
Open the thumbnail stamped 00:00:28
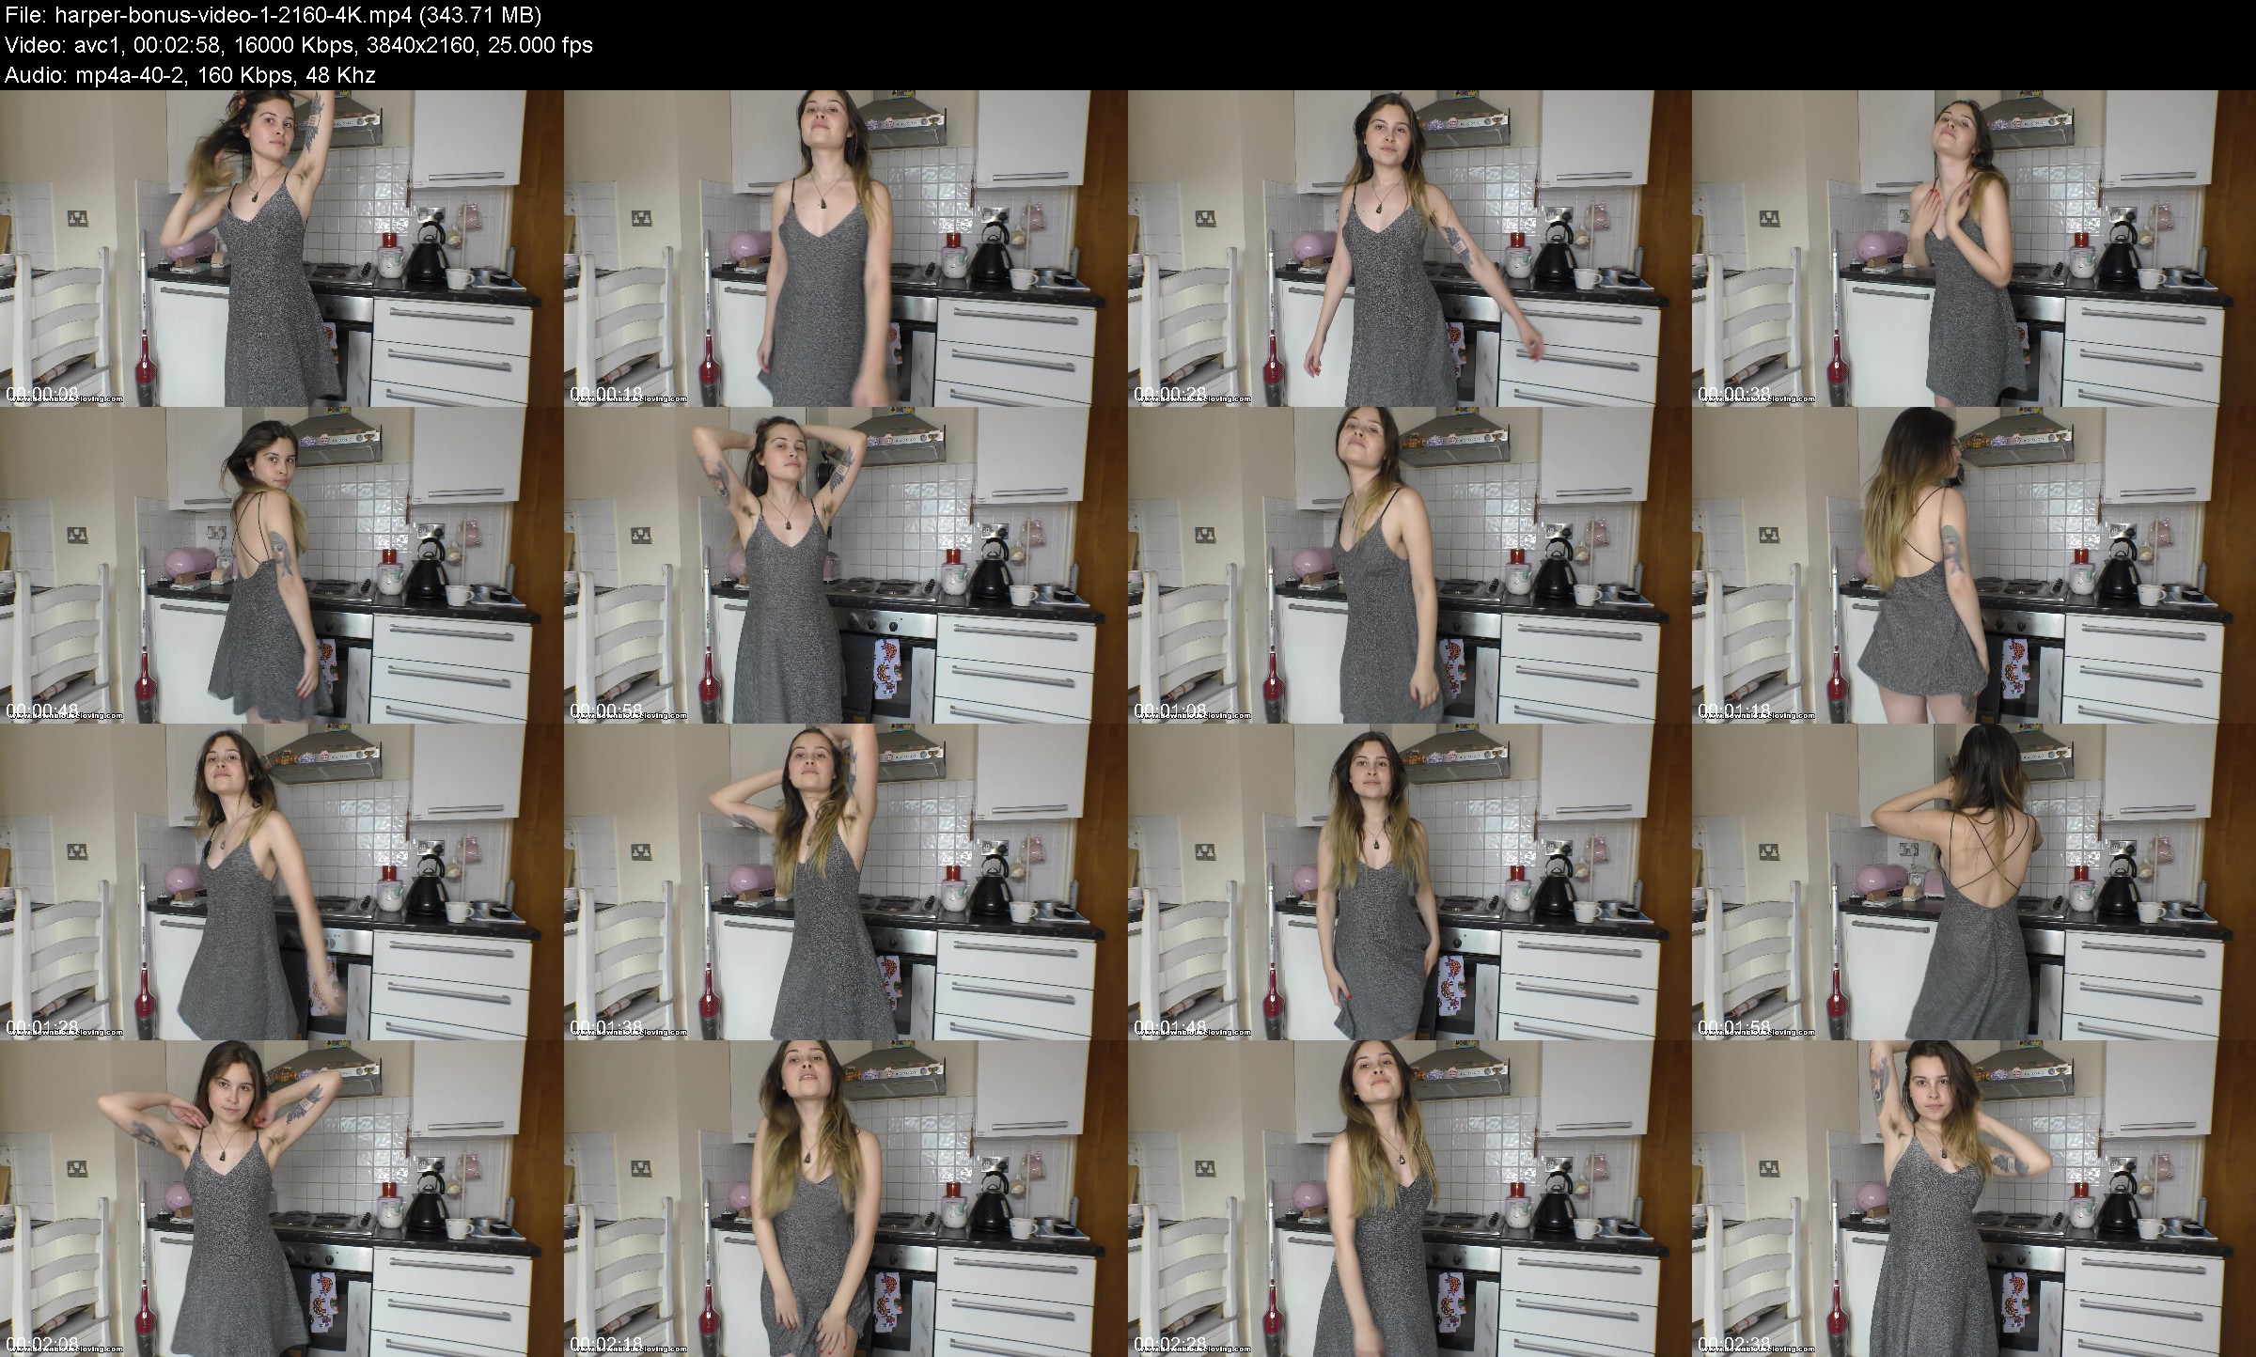pyautogui.click(x=1409, y=248)
